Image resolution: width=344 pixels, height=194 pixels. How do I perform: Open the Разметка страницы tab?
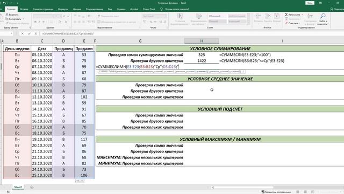click(x=43, y=9)
